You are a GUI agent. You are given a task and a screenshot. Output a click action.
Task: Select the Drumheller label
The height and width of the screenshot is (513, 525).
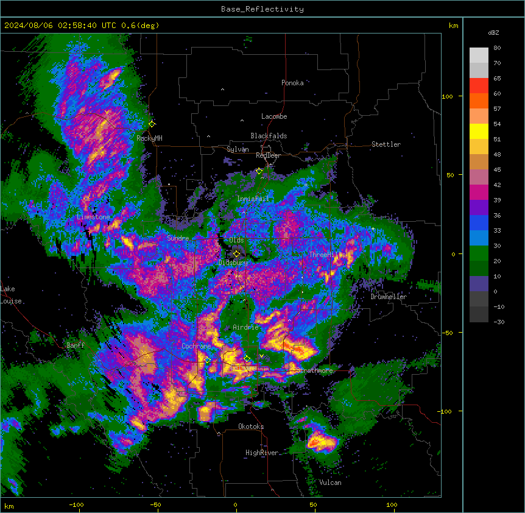point(389,297)
